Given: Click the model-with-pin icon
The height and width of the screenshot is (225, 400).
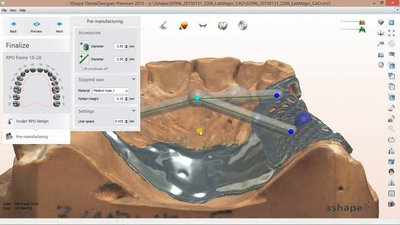Looking at the screenshot, I should tap(391, 151).
